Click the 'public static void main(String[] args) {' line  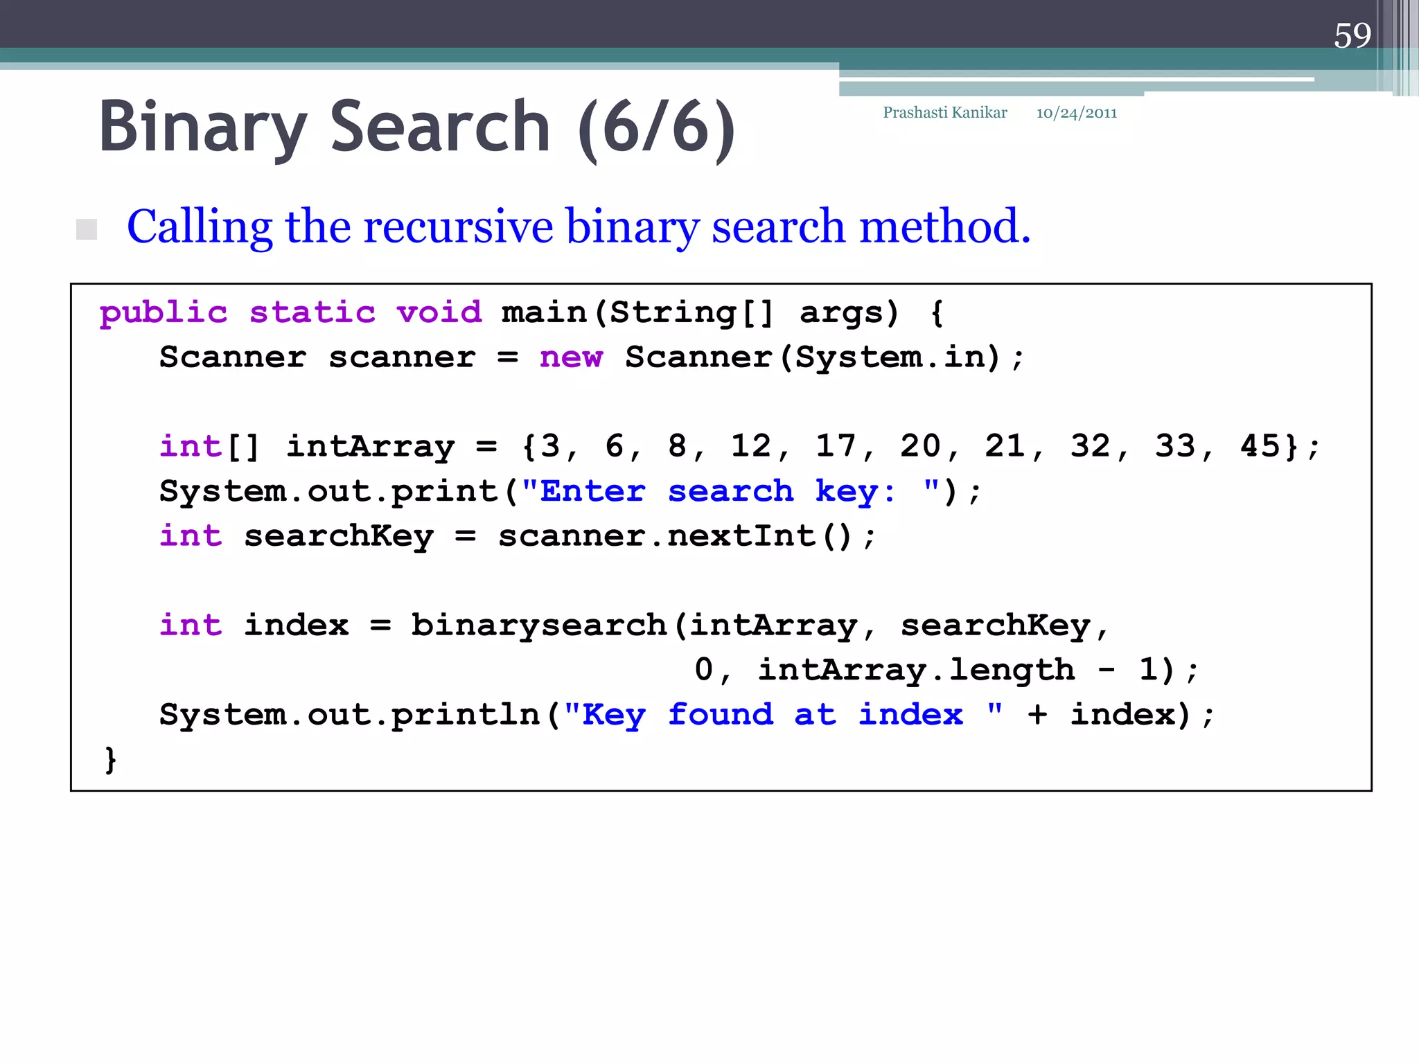click(x=521, y=313)
